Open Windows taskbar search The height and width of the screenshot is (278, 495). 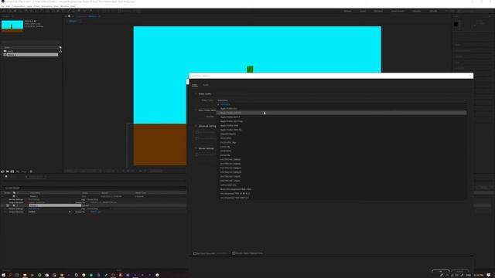[x=10, y=275]
